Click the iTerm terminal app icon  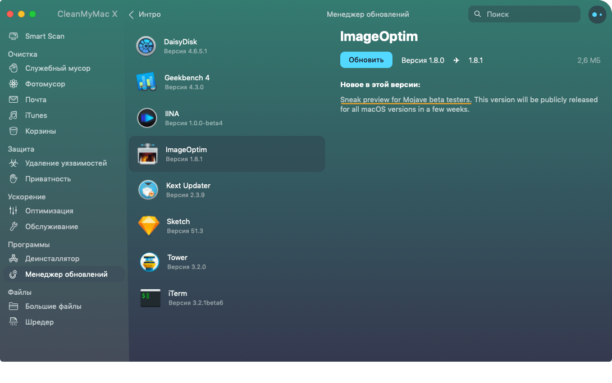(x=150, y=298)
